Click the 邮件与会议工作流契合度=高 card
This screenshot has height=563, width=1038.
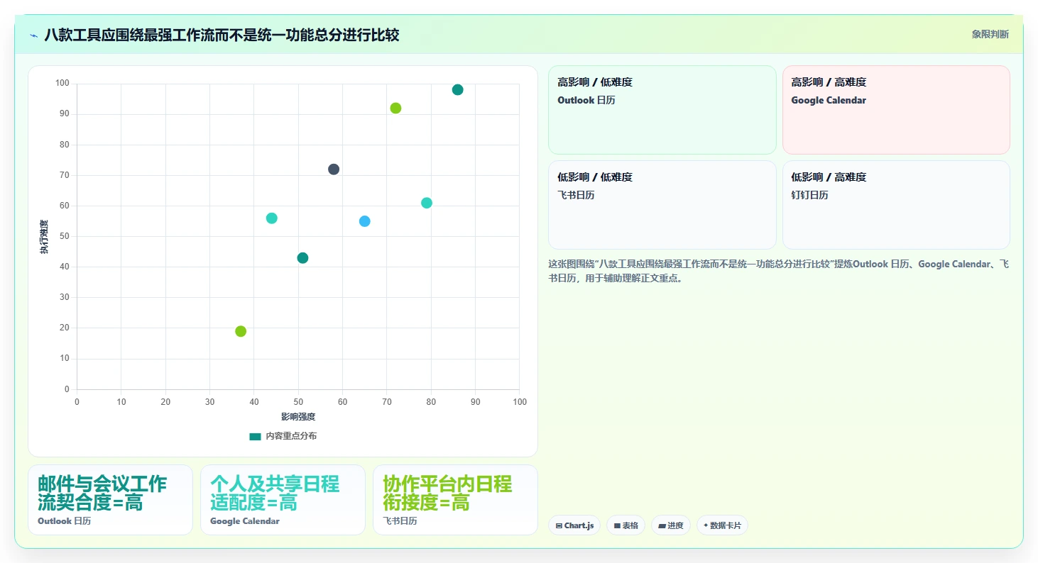coord(110,500)
